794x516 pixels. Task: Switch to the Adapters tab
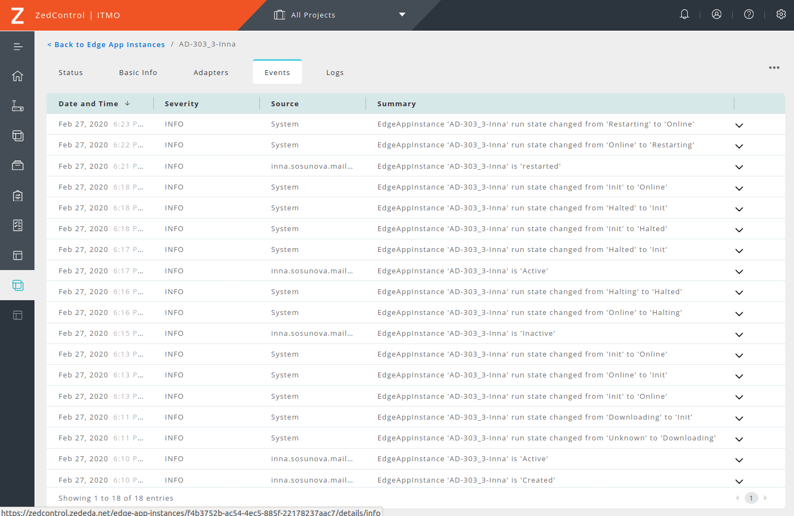(x=211, y=72)
